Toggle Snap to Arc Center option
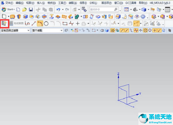The width and height of the screenshot is (173, 125). pyautogui.click(x=145, y=30)
